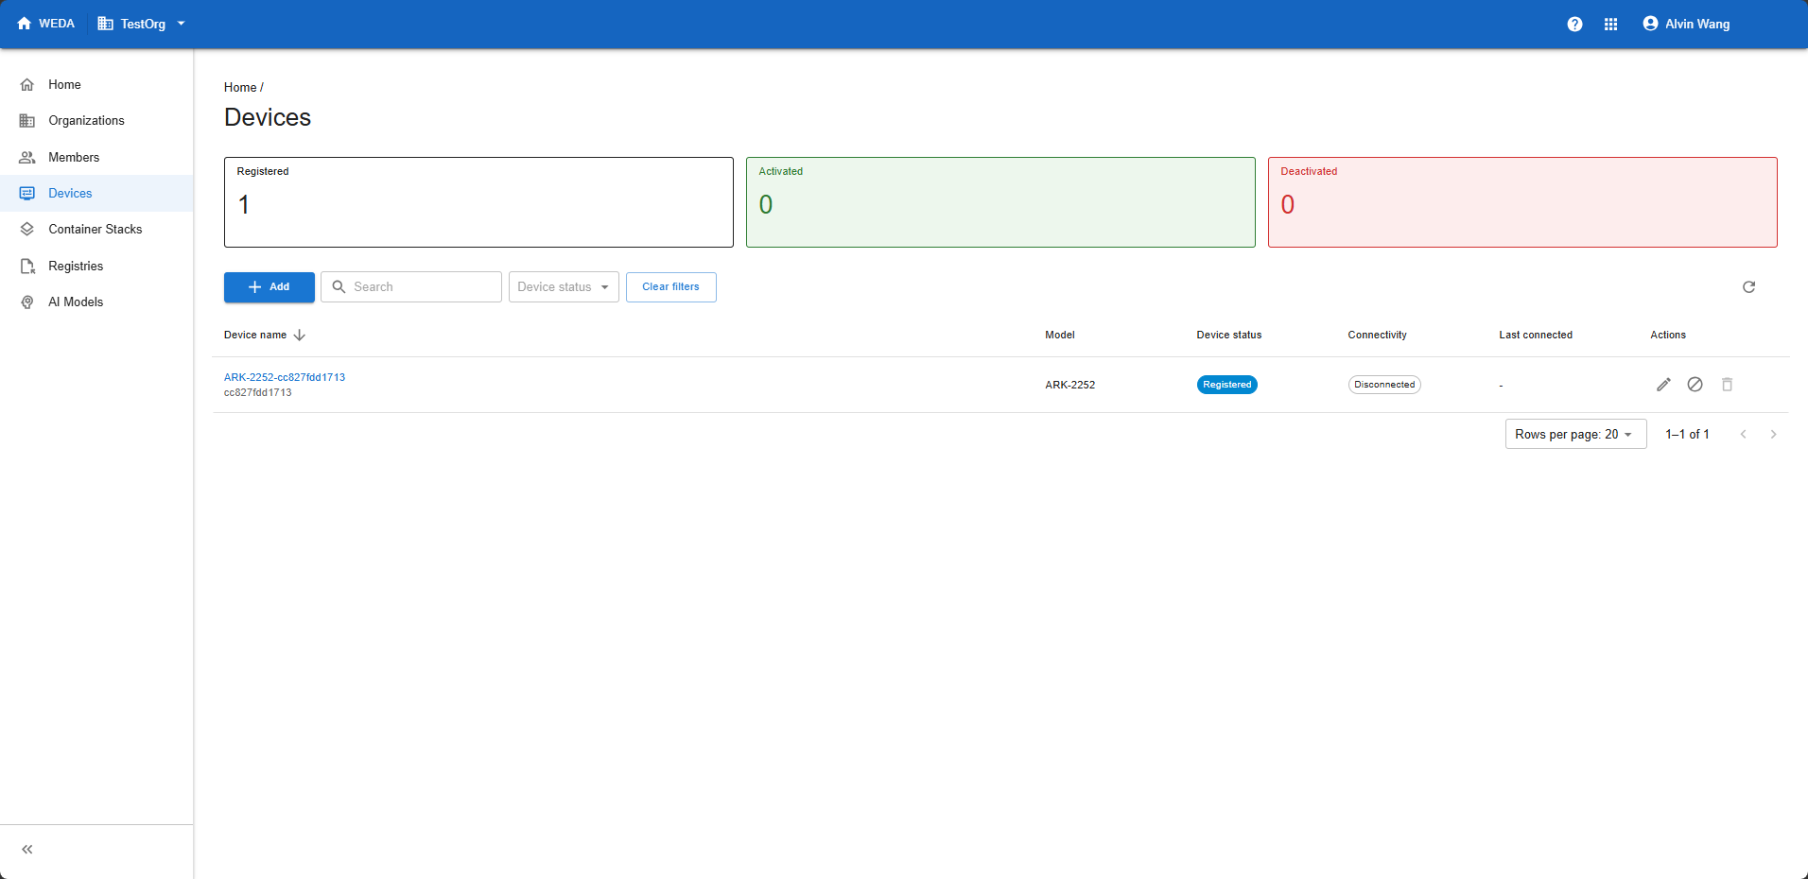Click the Last connected column header
The height and width of the screenshot is (879, 1808).
point(1536,336)
